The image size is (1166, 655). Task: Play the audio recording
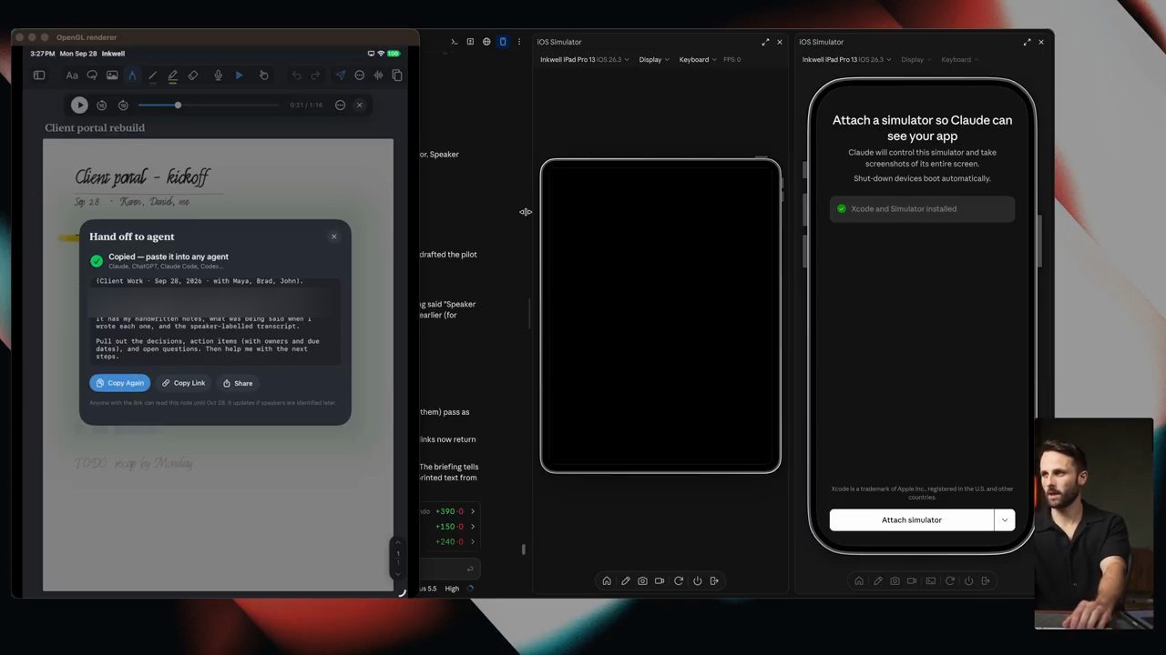point(79,105)
